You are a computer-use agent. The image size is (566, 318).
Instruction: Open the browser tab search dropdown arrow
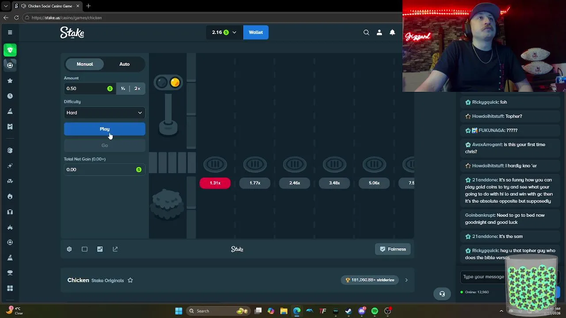coord(6,6)
